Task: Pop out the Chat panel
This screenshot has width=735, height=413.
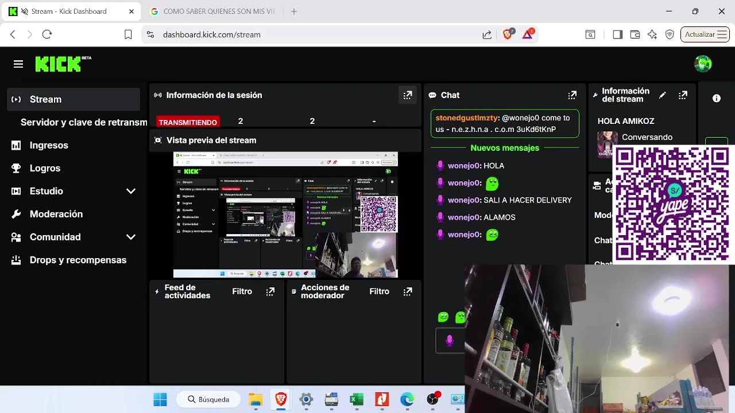Action: (x=572, y=95)
